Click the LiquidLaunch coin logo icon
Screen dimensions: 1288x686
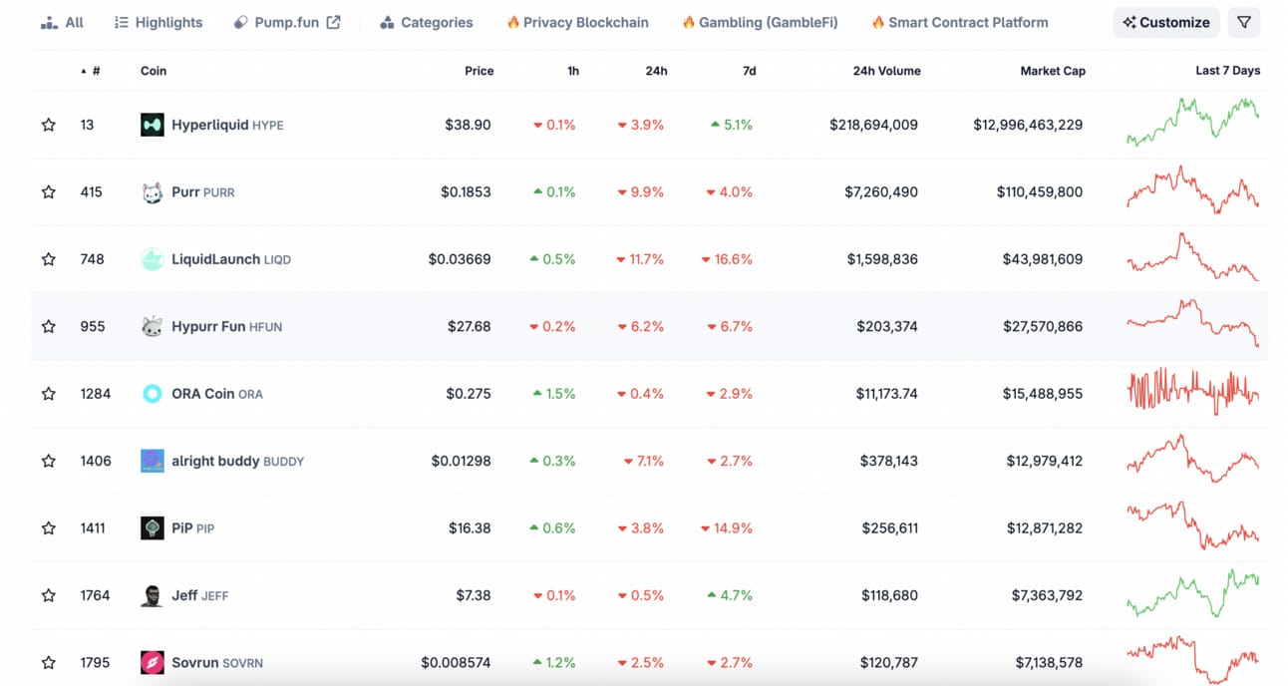pyautogui.click(x=152, y=259)
